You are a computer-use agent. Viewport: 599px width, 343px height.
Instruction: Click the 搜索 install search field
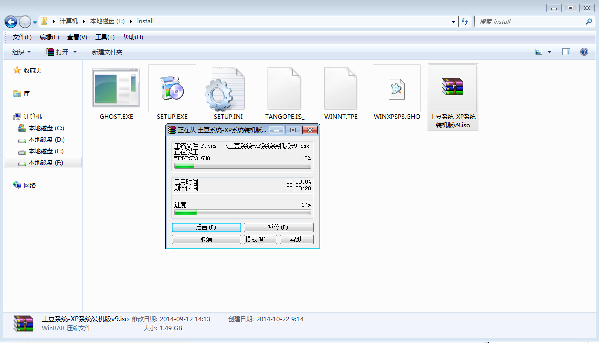click(530, 22)
